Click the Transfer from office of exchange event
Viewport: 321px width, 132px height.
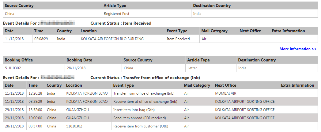click(x=147, y=93)
